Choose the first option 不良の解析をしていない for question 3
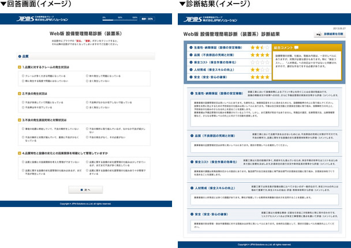Screen dimensions: 351x248 point(23,129)
